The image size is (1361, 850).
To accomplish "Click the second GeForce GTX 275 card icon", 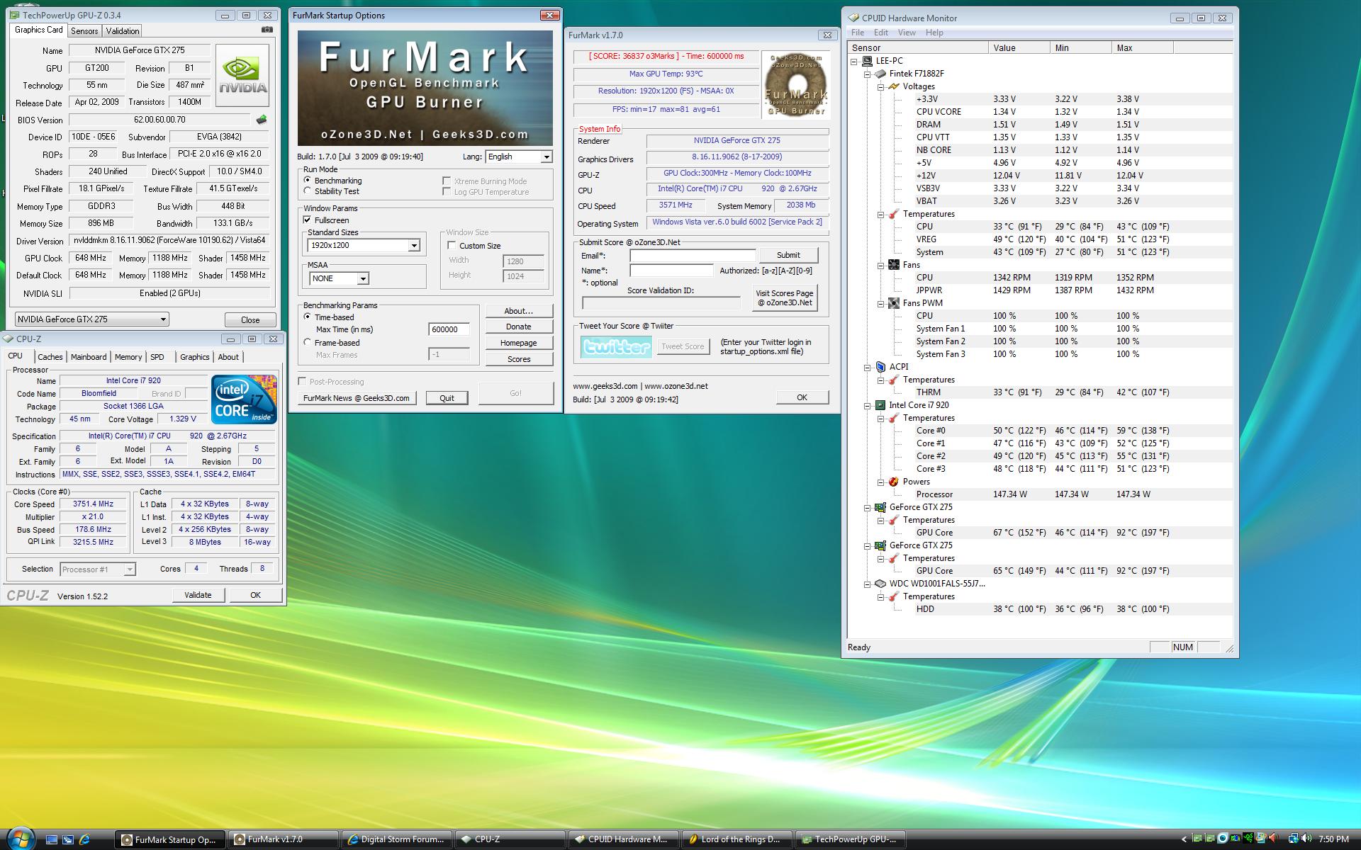I will 880,545.
